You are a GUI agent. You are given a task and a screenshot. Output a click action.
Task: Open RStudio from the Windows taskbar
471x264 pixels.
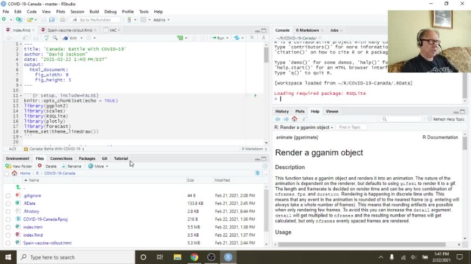pos(228,257)
